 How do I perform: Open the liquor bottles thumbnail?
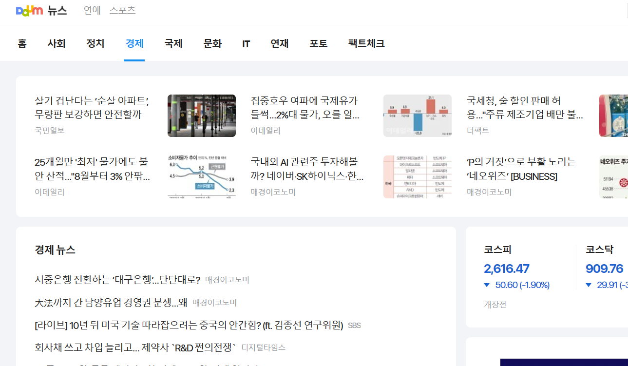tap(613, 116)
